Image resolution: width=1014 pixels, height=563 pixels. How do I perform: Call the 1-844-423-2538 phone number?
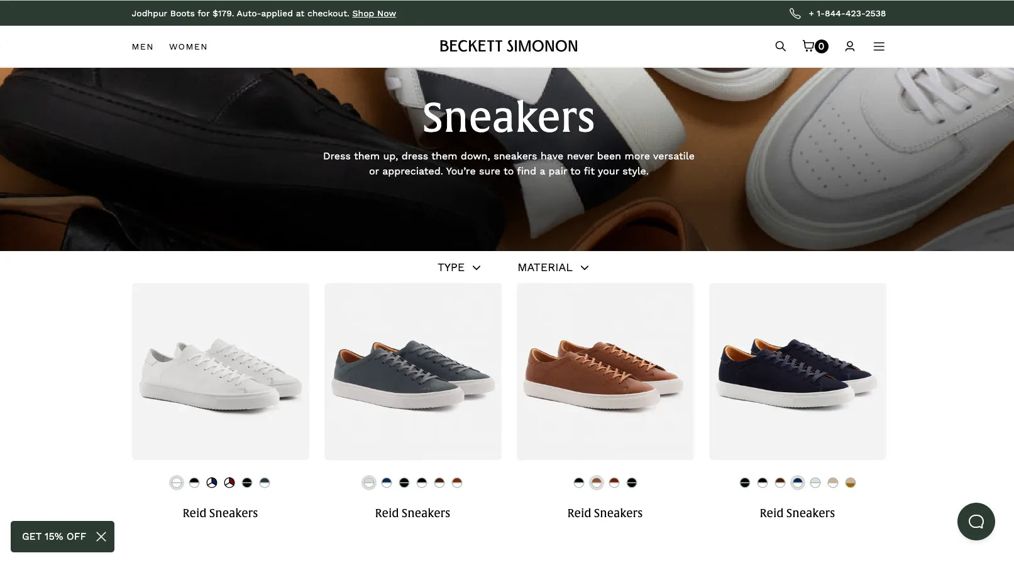(x=847, y=13)
